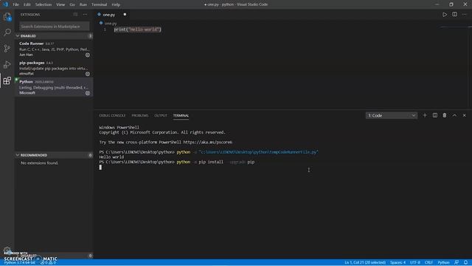This screenshot has height=266, width=472.
Task: Switch to the Debug Console tab
Action: (112, 115)
